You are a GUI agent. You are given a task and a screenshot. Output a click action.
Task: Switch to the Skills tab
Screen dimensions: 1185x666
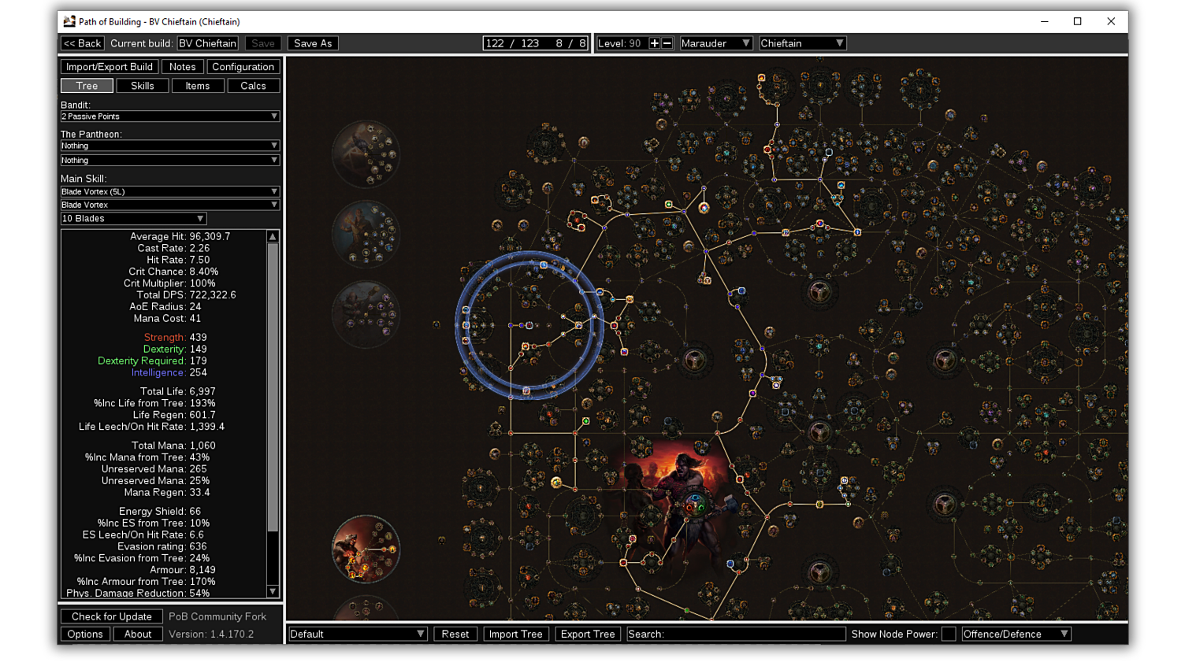pyautogui.click(x=143, y=86)
